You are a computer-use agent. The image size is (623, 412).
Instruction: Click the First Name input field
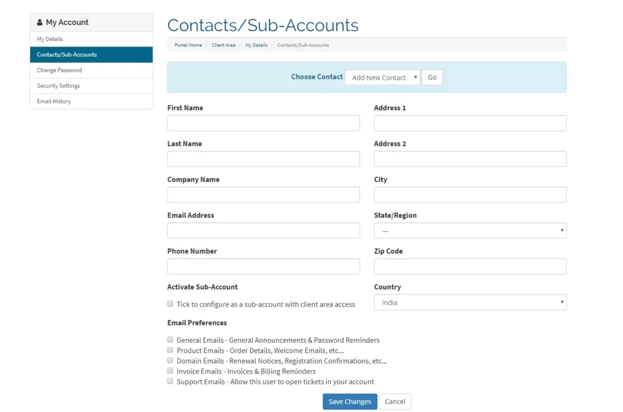pyautogui.click(x=263, y=122)
